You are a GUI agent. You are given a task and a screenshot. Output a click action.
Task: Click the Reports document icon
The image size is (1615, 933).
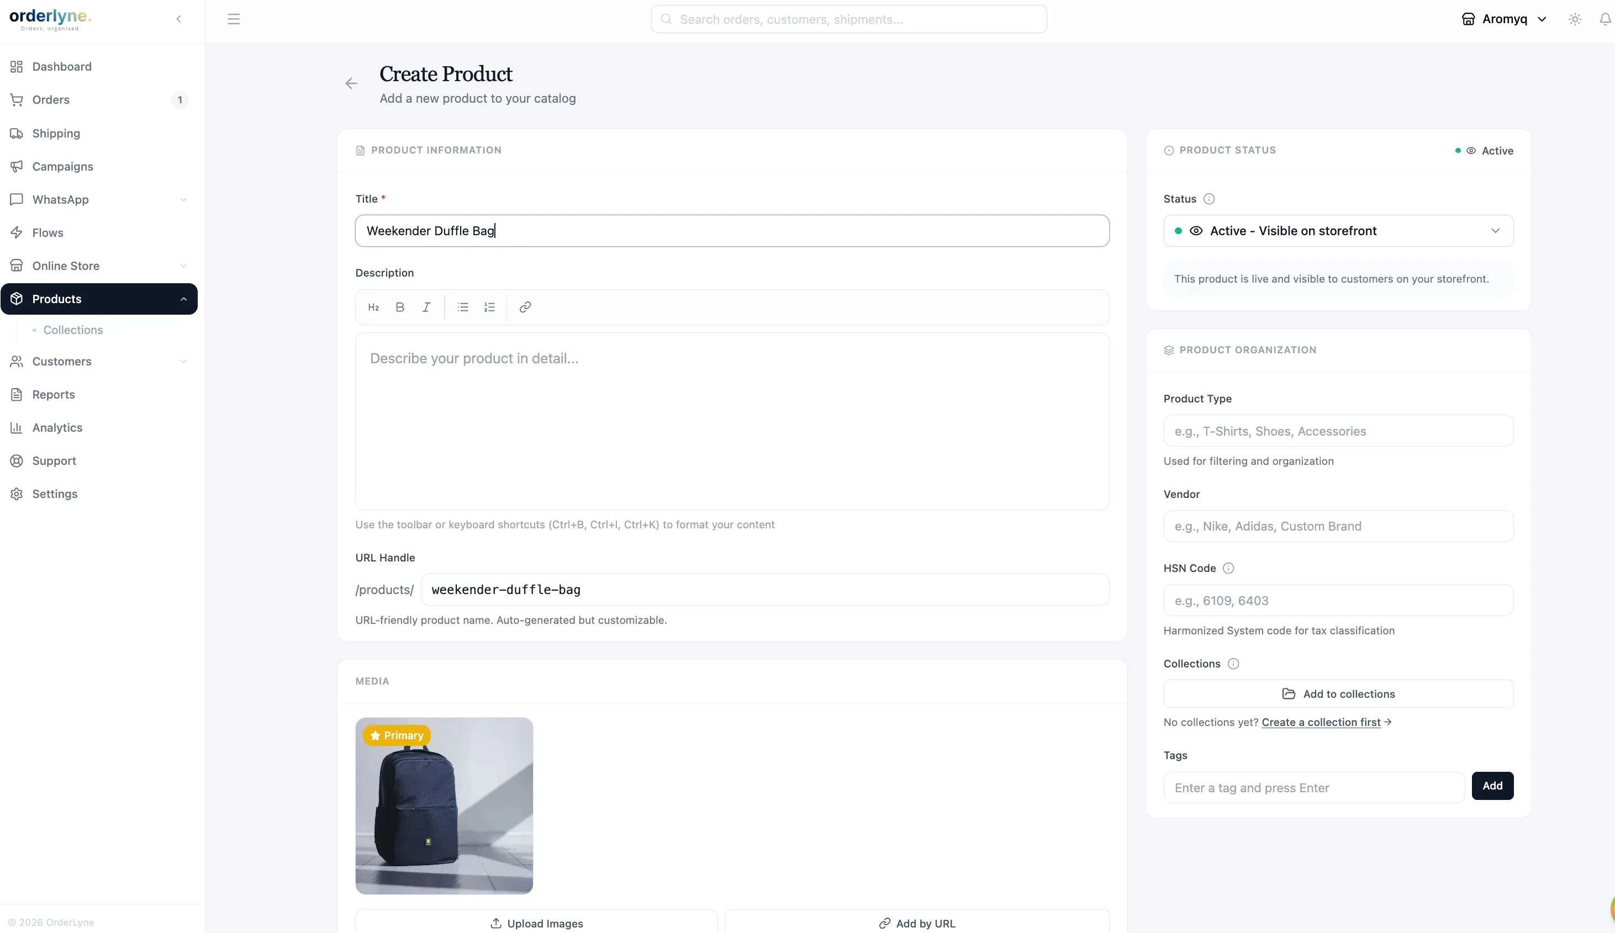pyautogui.click(x=17, y=395)
